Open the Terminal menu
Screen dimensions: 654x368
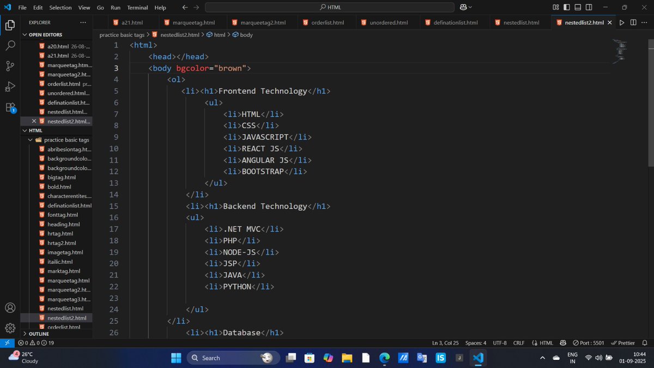(137, 8)
